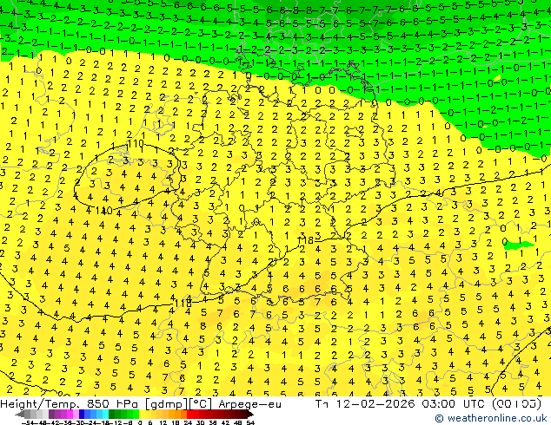Click the dark right arrow of the legend
This screenshot has width=551, height=425.
coord(250,414)
